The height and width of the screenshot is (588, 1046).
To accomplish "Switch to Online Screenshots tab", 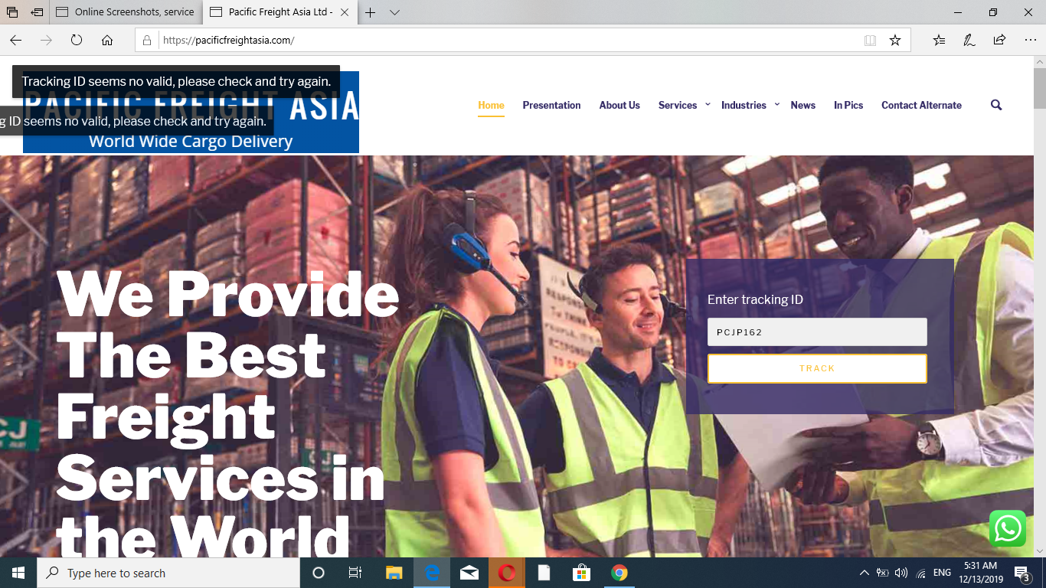I will click(x=126, y=12).
